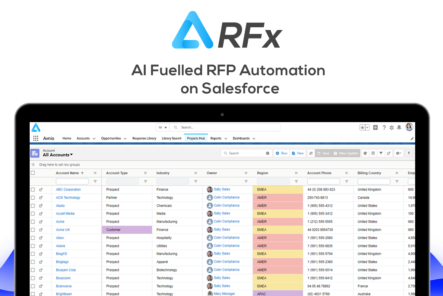The height and width of the screenshot is (296, 443).
Task: Open the Response Library tab
Action: click(x=144, y=138)
